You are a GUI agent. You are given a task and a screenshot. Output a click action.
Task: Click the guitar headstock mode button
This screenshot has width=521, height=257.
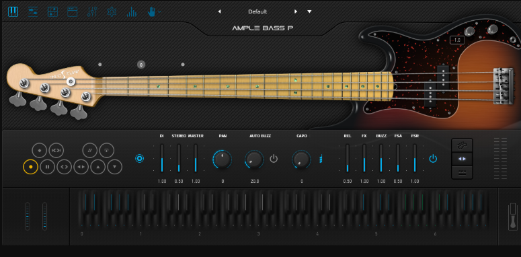(462, 145)
